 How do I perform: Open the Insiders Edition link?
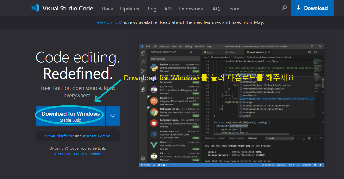coord(96,136)
